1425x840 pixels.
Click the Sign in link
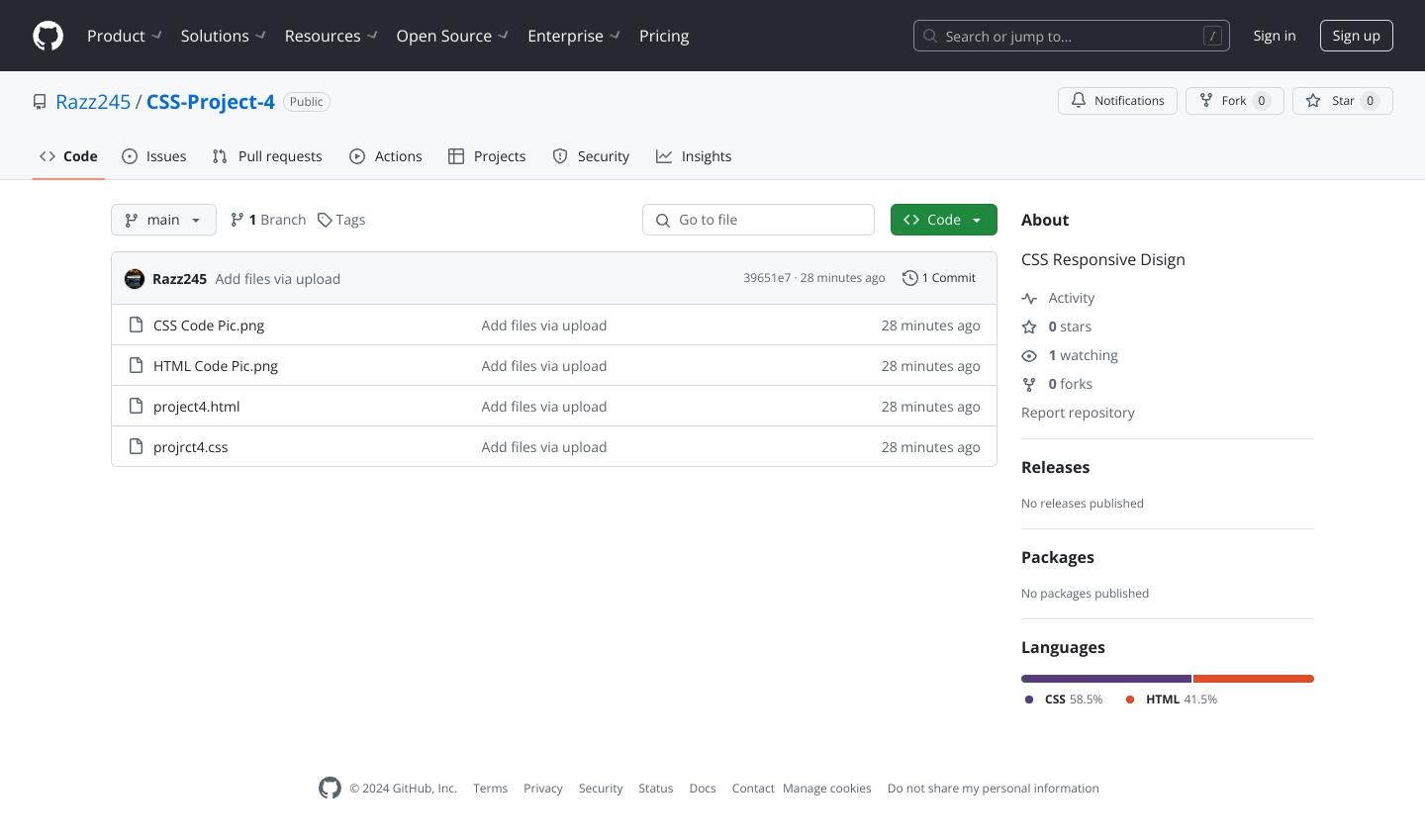click(x=1275, y=36)
